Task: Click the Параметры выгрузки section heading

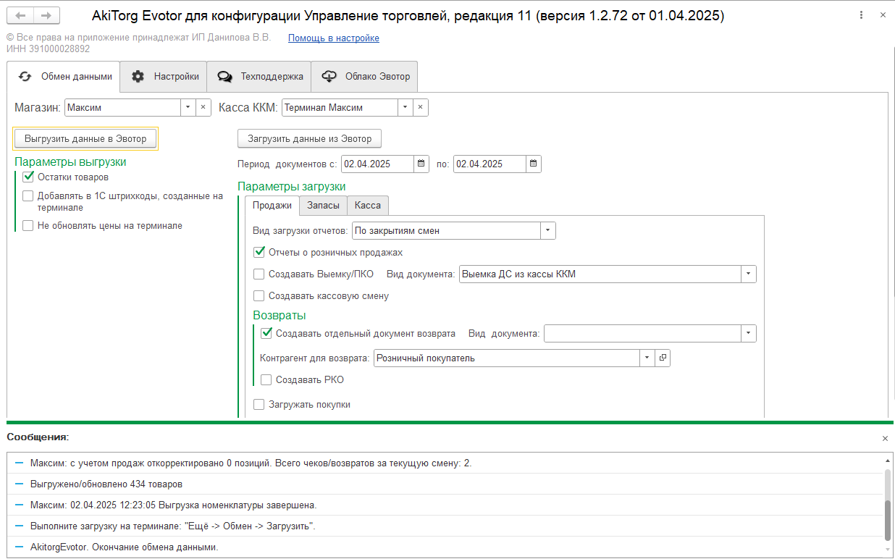Action: coord(70,162)
